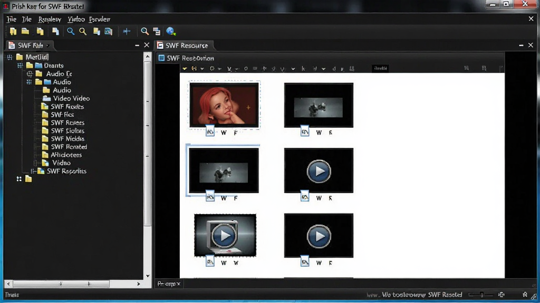Select the Audio Ec tree item
Viewport: 540px width, 303px height.
(54, 74)
